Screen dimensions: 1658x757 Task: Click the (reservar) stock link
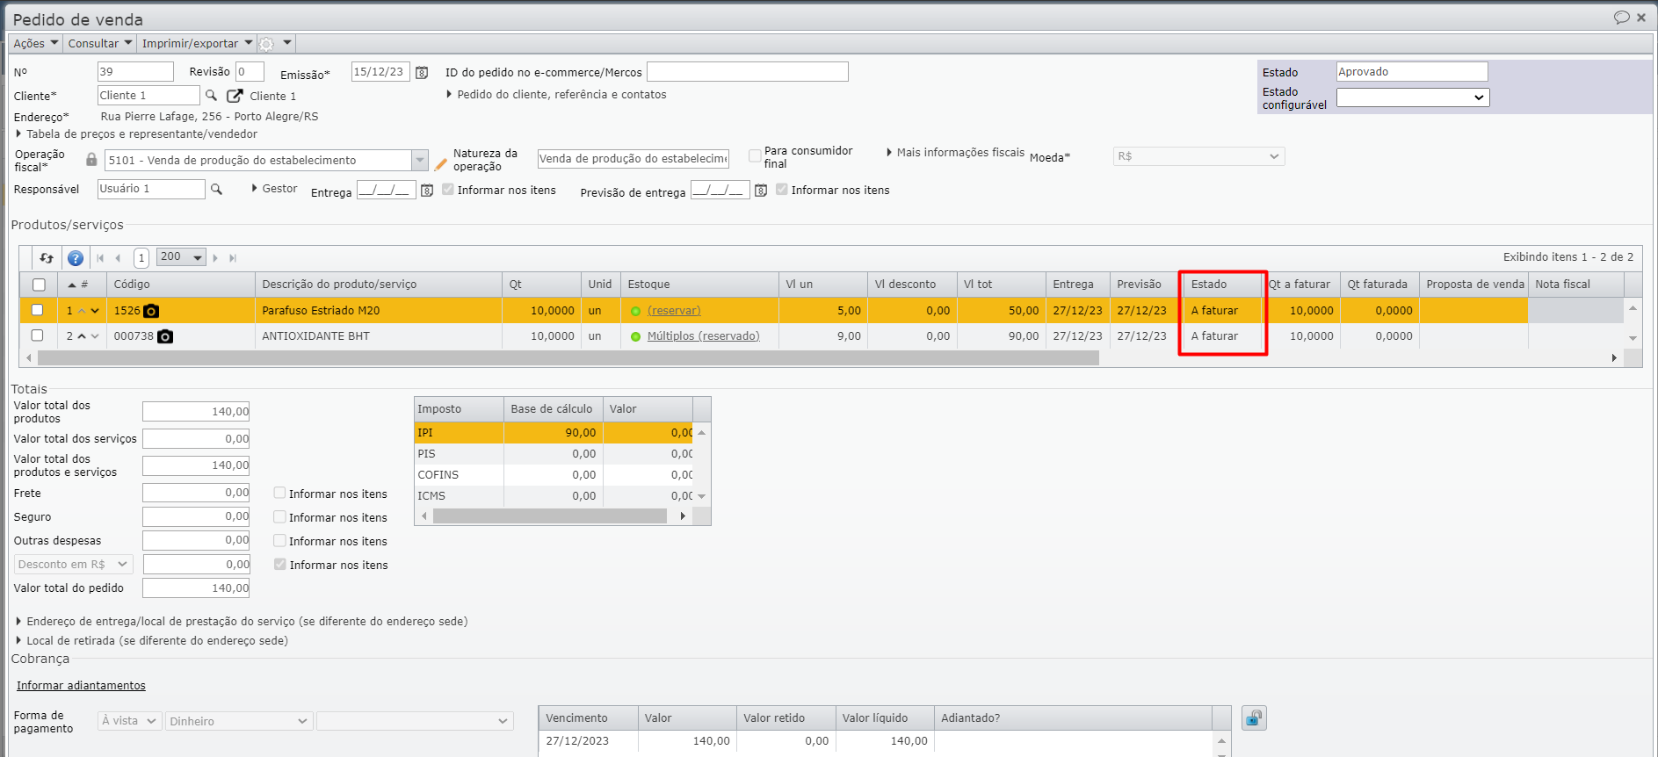(674, 311)
